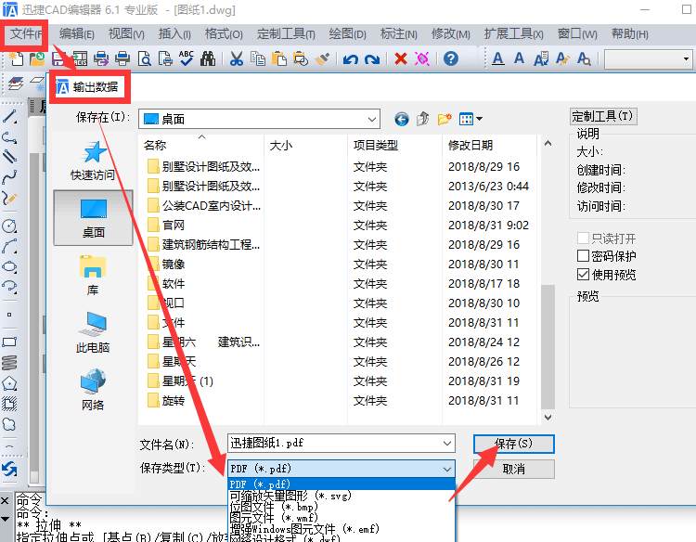
Task: Go up one folder level
Action: (423, 119)
